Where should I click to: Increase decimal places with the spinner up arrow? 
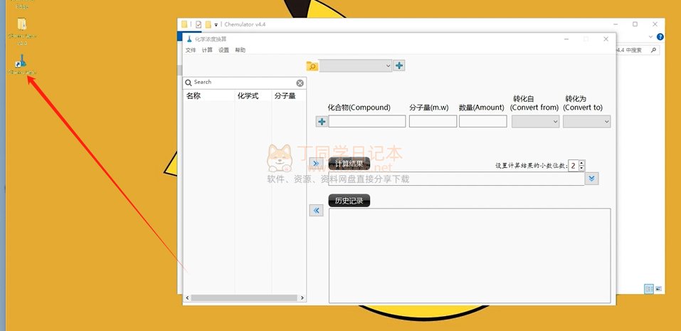coord(581,163)
